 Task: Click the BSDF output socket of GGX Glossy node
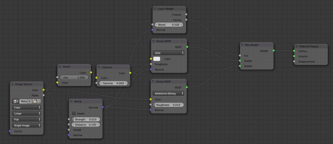click(x=187, y=47)
